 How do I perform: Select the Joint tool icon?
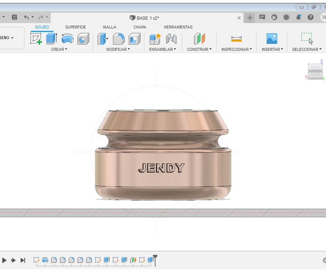(171, 38)
